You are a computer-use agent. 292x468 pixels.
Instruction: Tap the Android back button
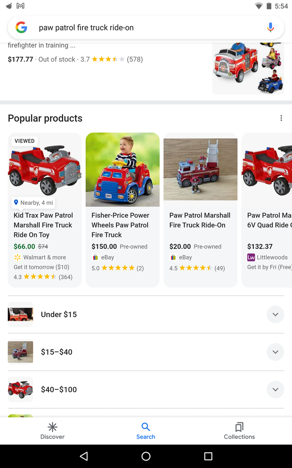click(84, 456)
